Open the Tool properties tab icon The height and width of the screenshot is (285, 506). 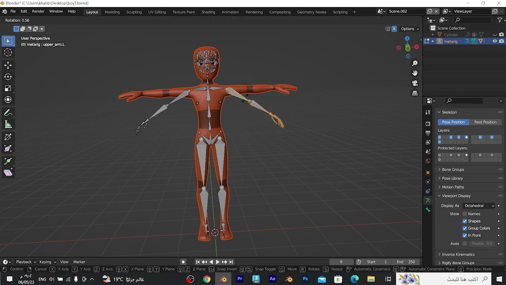tap(428, 112)
